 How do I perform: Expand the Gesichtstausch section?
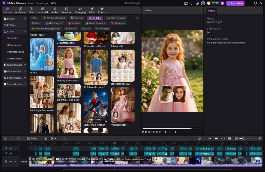pos(25,65)
